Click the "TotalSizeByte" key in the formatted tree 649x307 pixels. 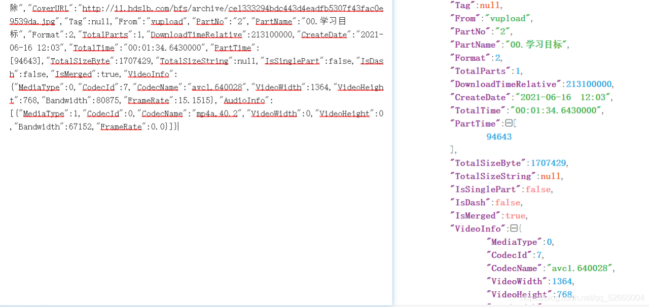coord(488,163)
